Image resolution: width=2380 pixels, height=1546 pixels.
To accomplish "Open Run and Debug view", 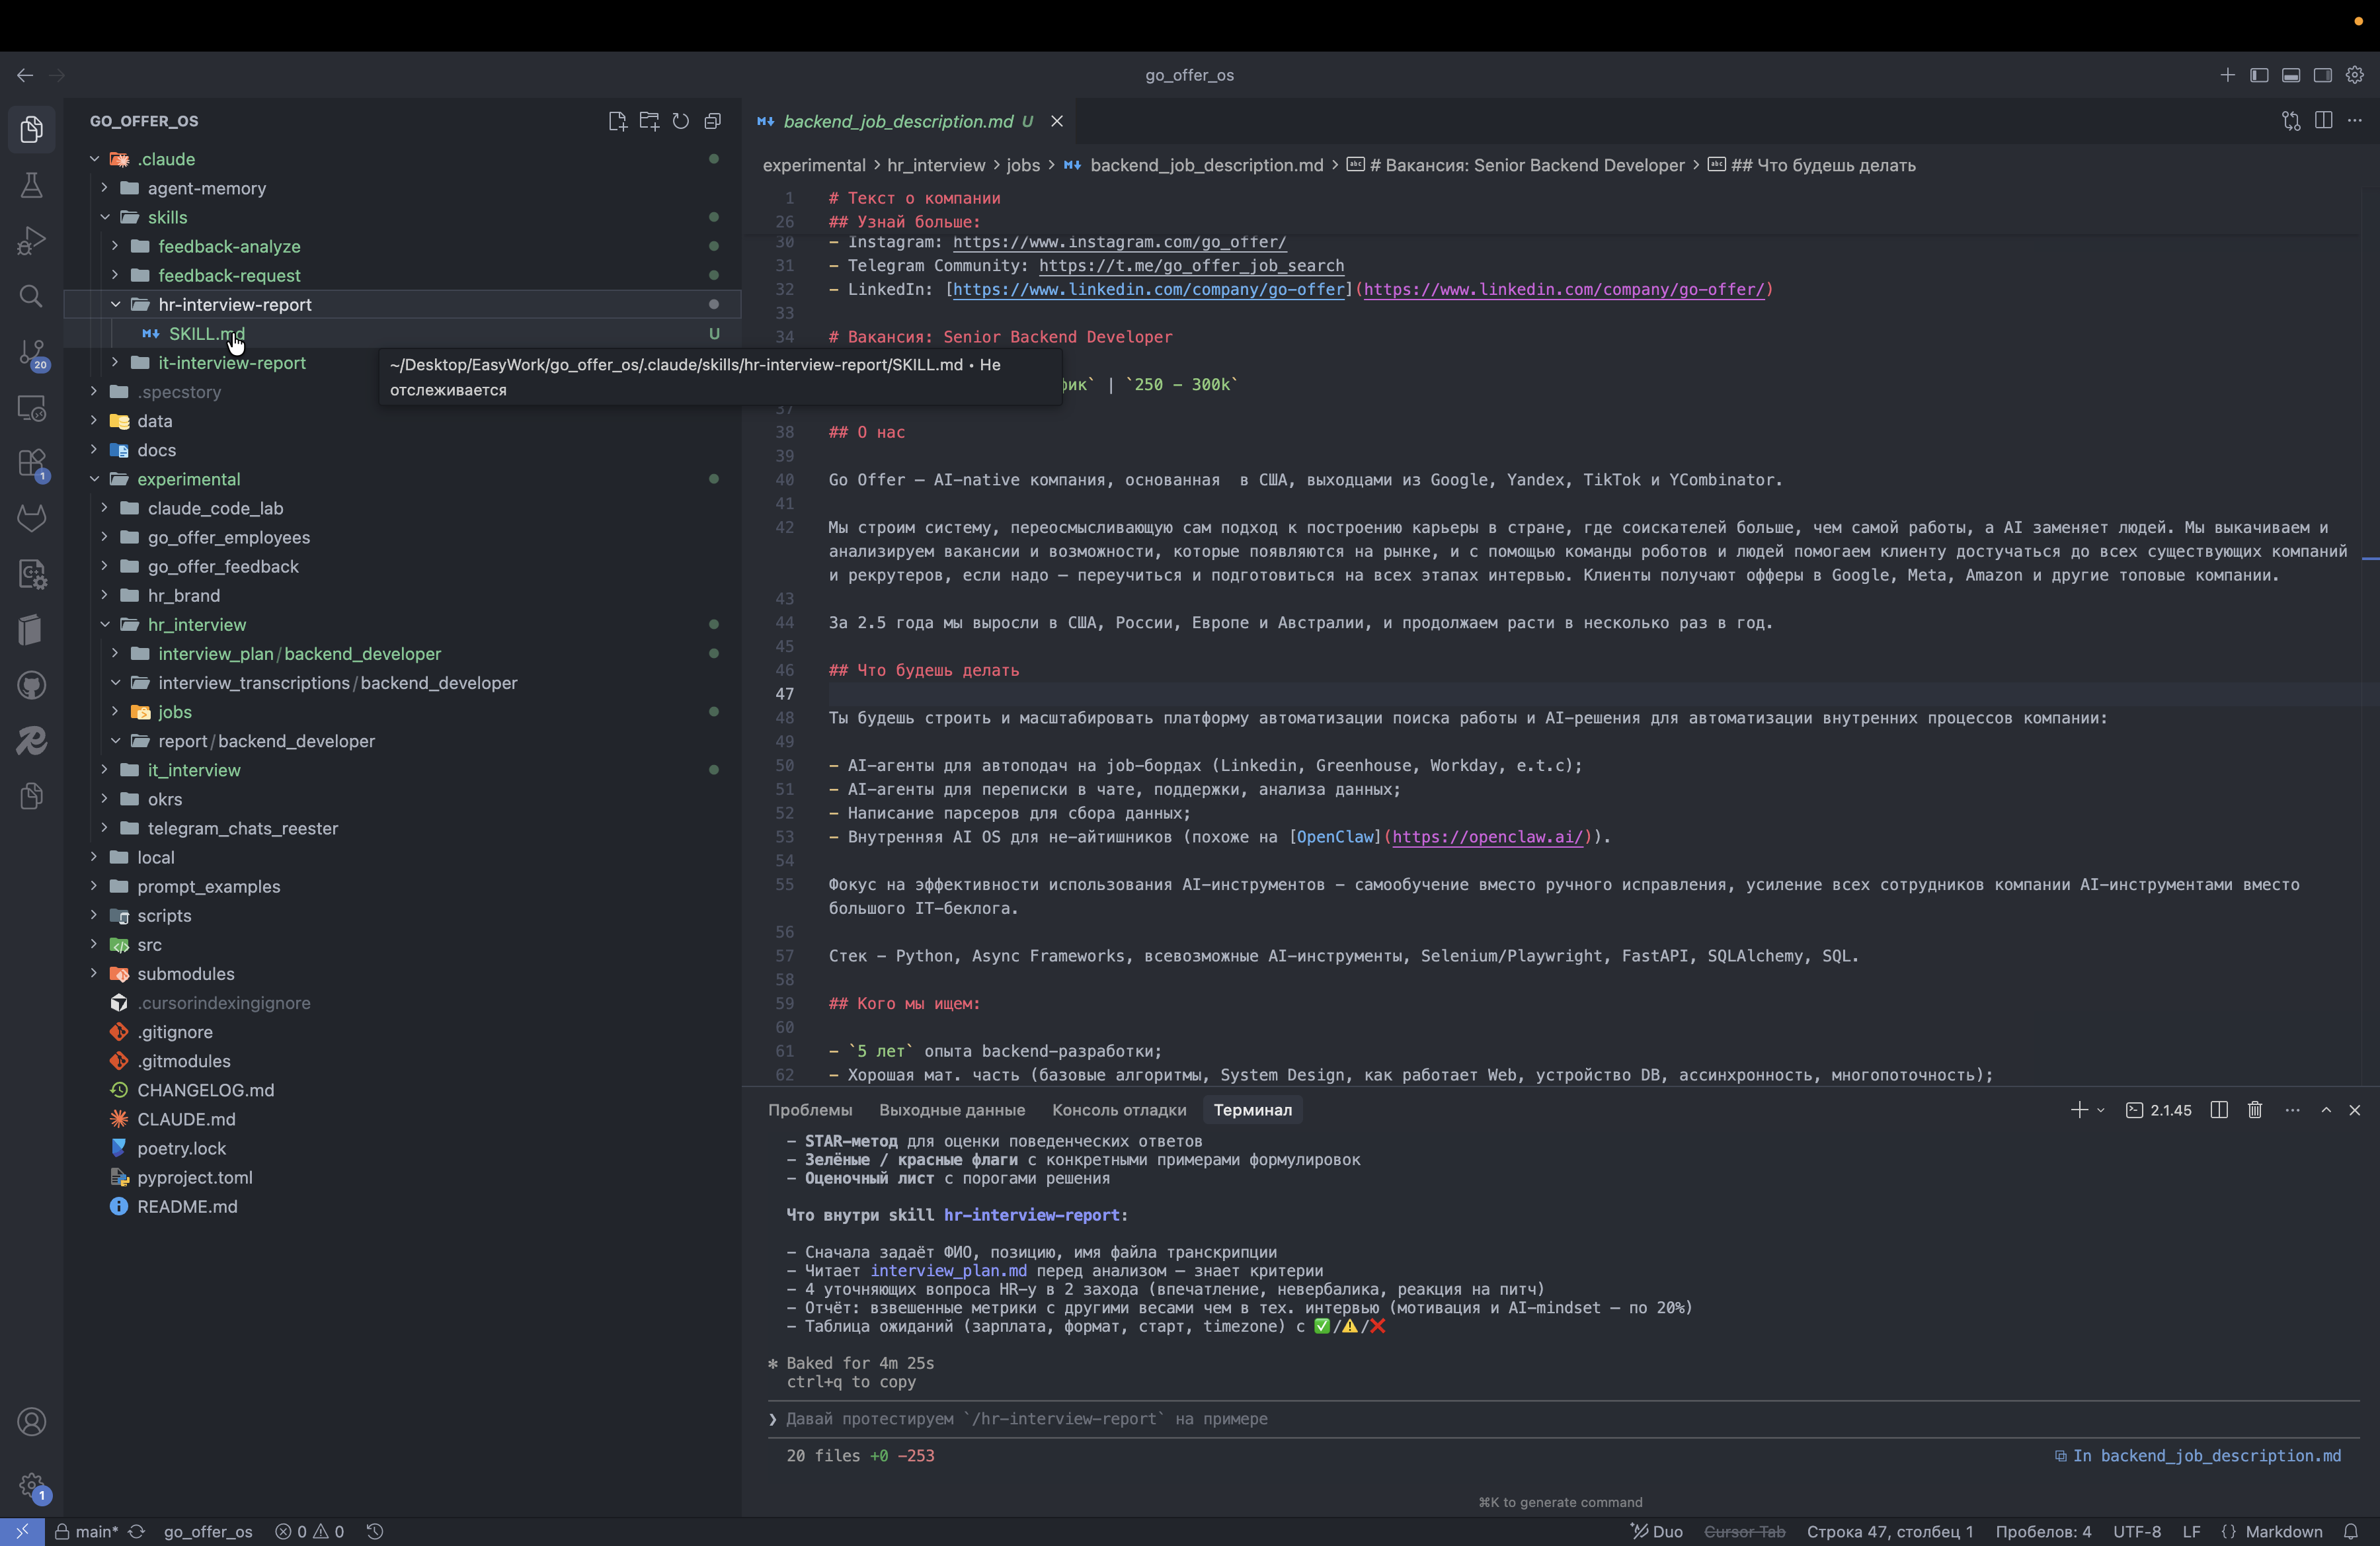I will pos(31,240).
